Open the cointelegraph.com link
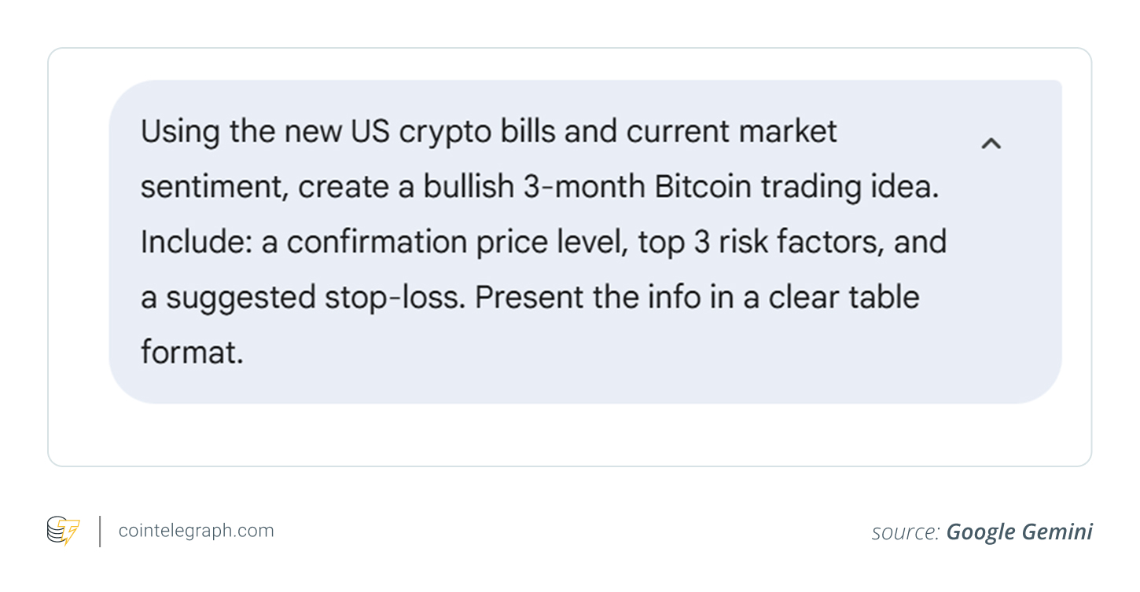1140x592 pixels. (196, 531)
